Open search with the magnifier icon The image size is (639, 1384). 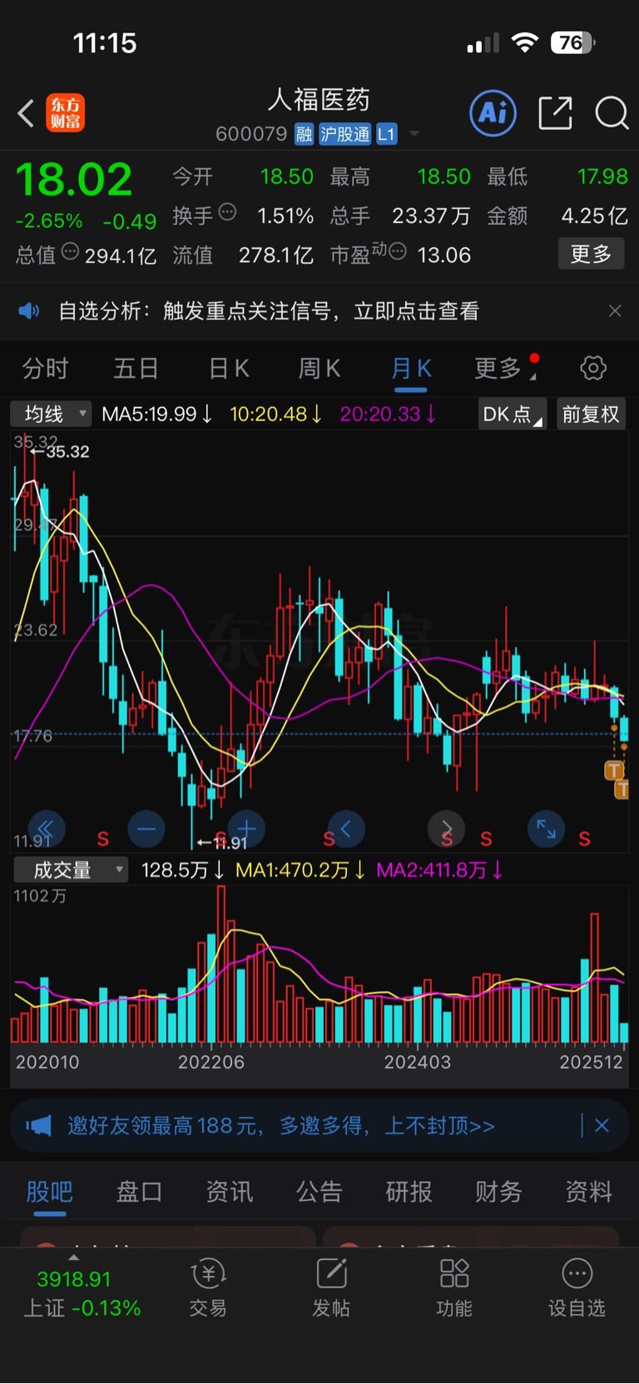coord(612,112)
